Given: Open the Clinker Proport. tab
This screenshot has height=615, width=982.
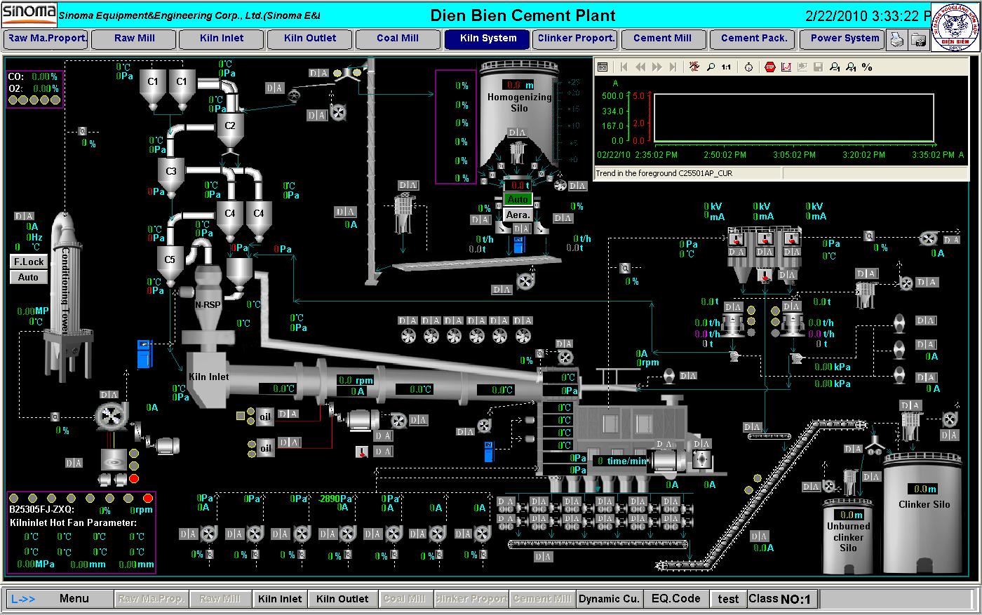Looking at the screenshot, I should [575, 39].
